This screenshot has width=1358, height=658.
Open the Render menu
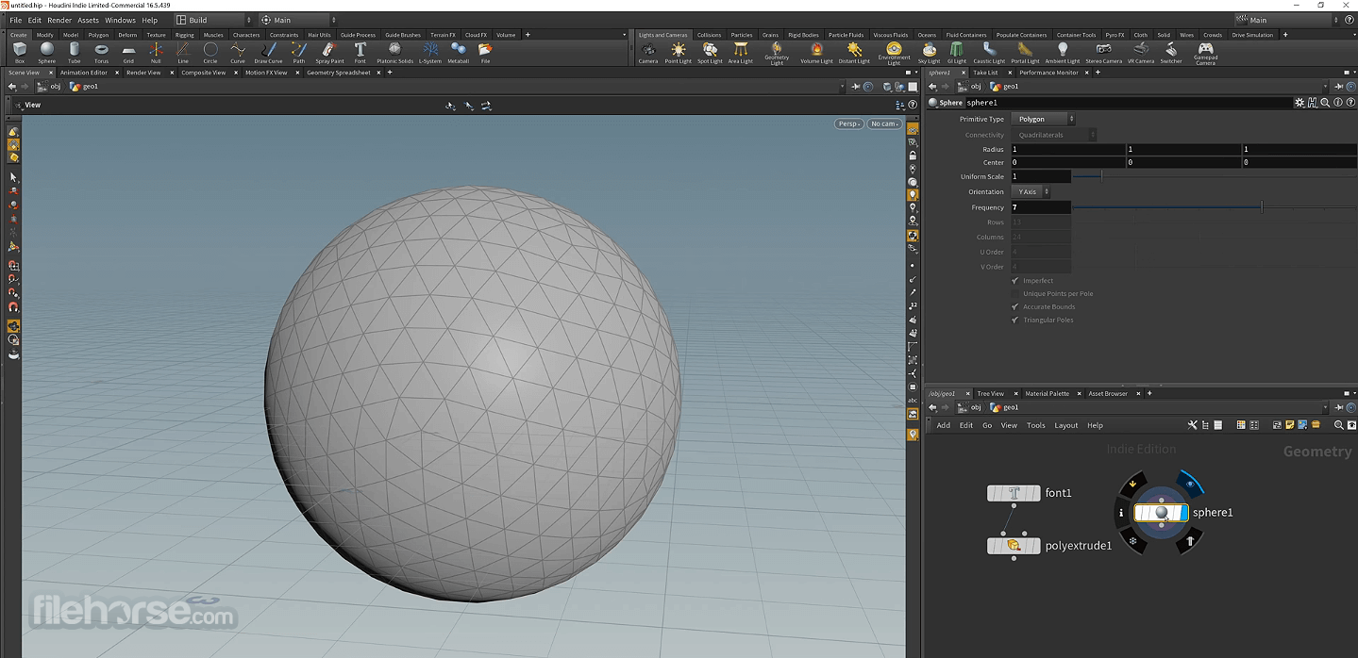[x=59, y=20]
